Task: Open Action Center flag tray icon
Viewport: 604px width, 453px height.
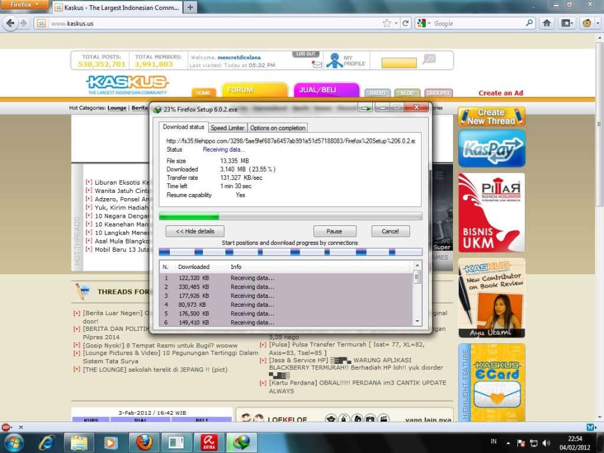Action: tap(521, 443)
